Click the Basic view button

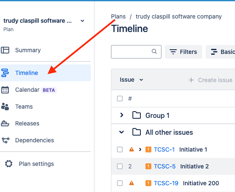(220, 52)
